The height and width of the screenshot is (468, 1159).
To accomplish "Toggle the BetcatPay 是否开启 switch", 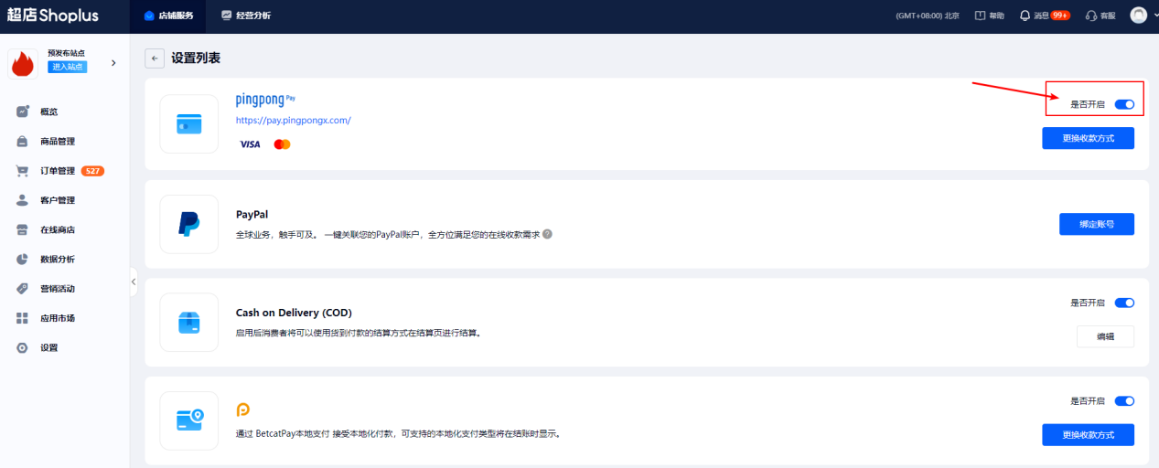I will coord(1124,400).
